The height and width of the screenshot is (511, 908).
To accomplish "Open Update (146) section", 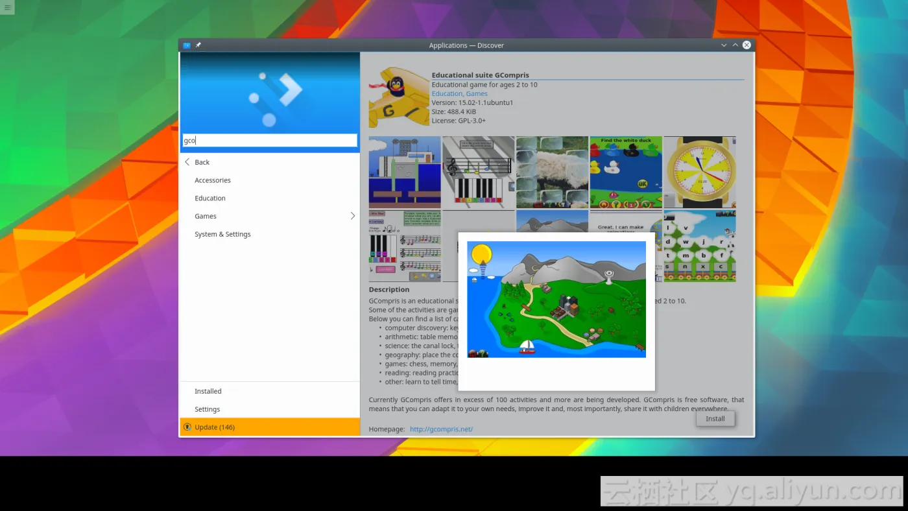I will 270,427.
